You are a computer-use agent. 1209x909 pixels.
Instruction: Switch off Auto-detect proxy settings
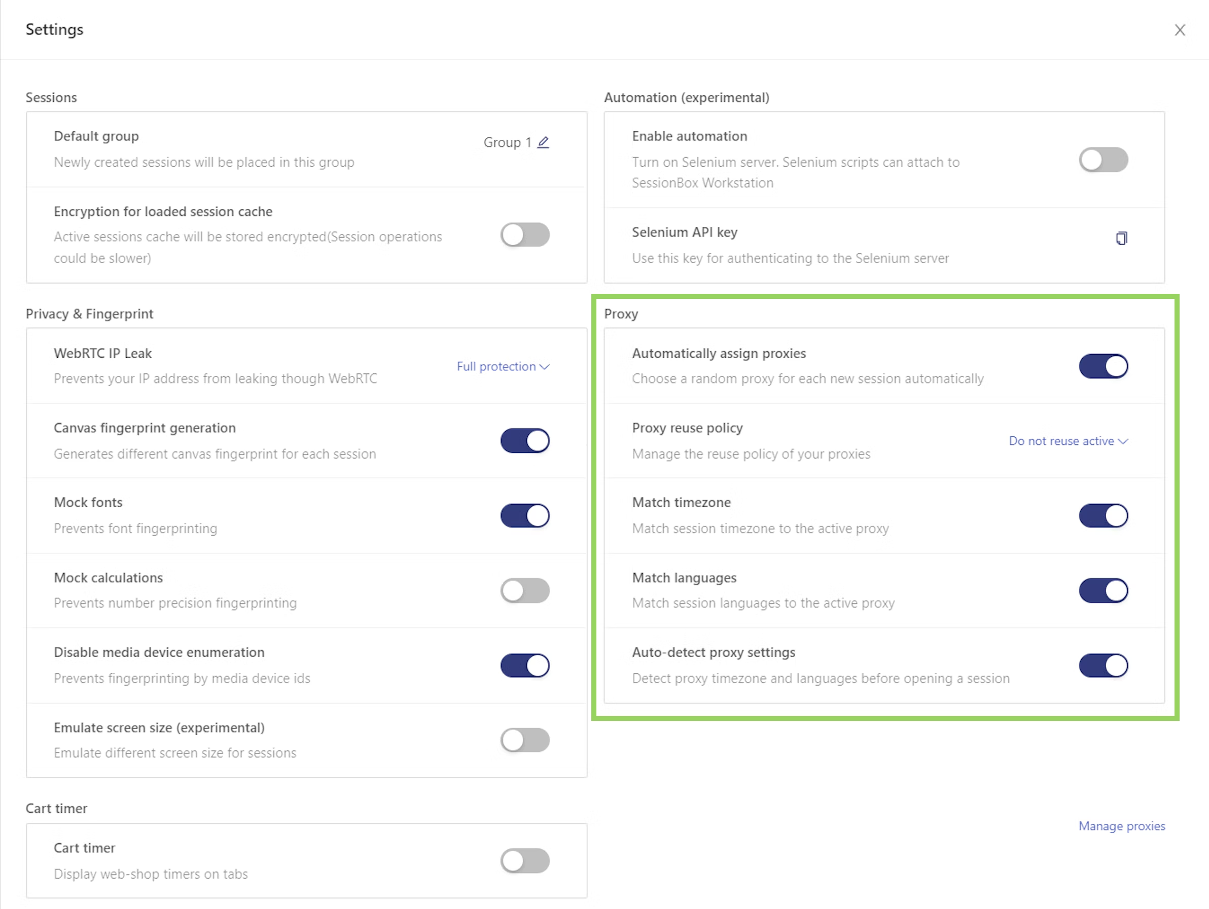point(1103,665)
